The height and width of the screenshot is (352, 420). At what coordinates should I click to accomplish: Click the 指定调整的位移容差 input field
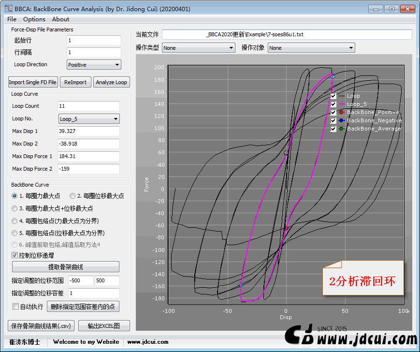[94, 293]
